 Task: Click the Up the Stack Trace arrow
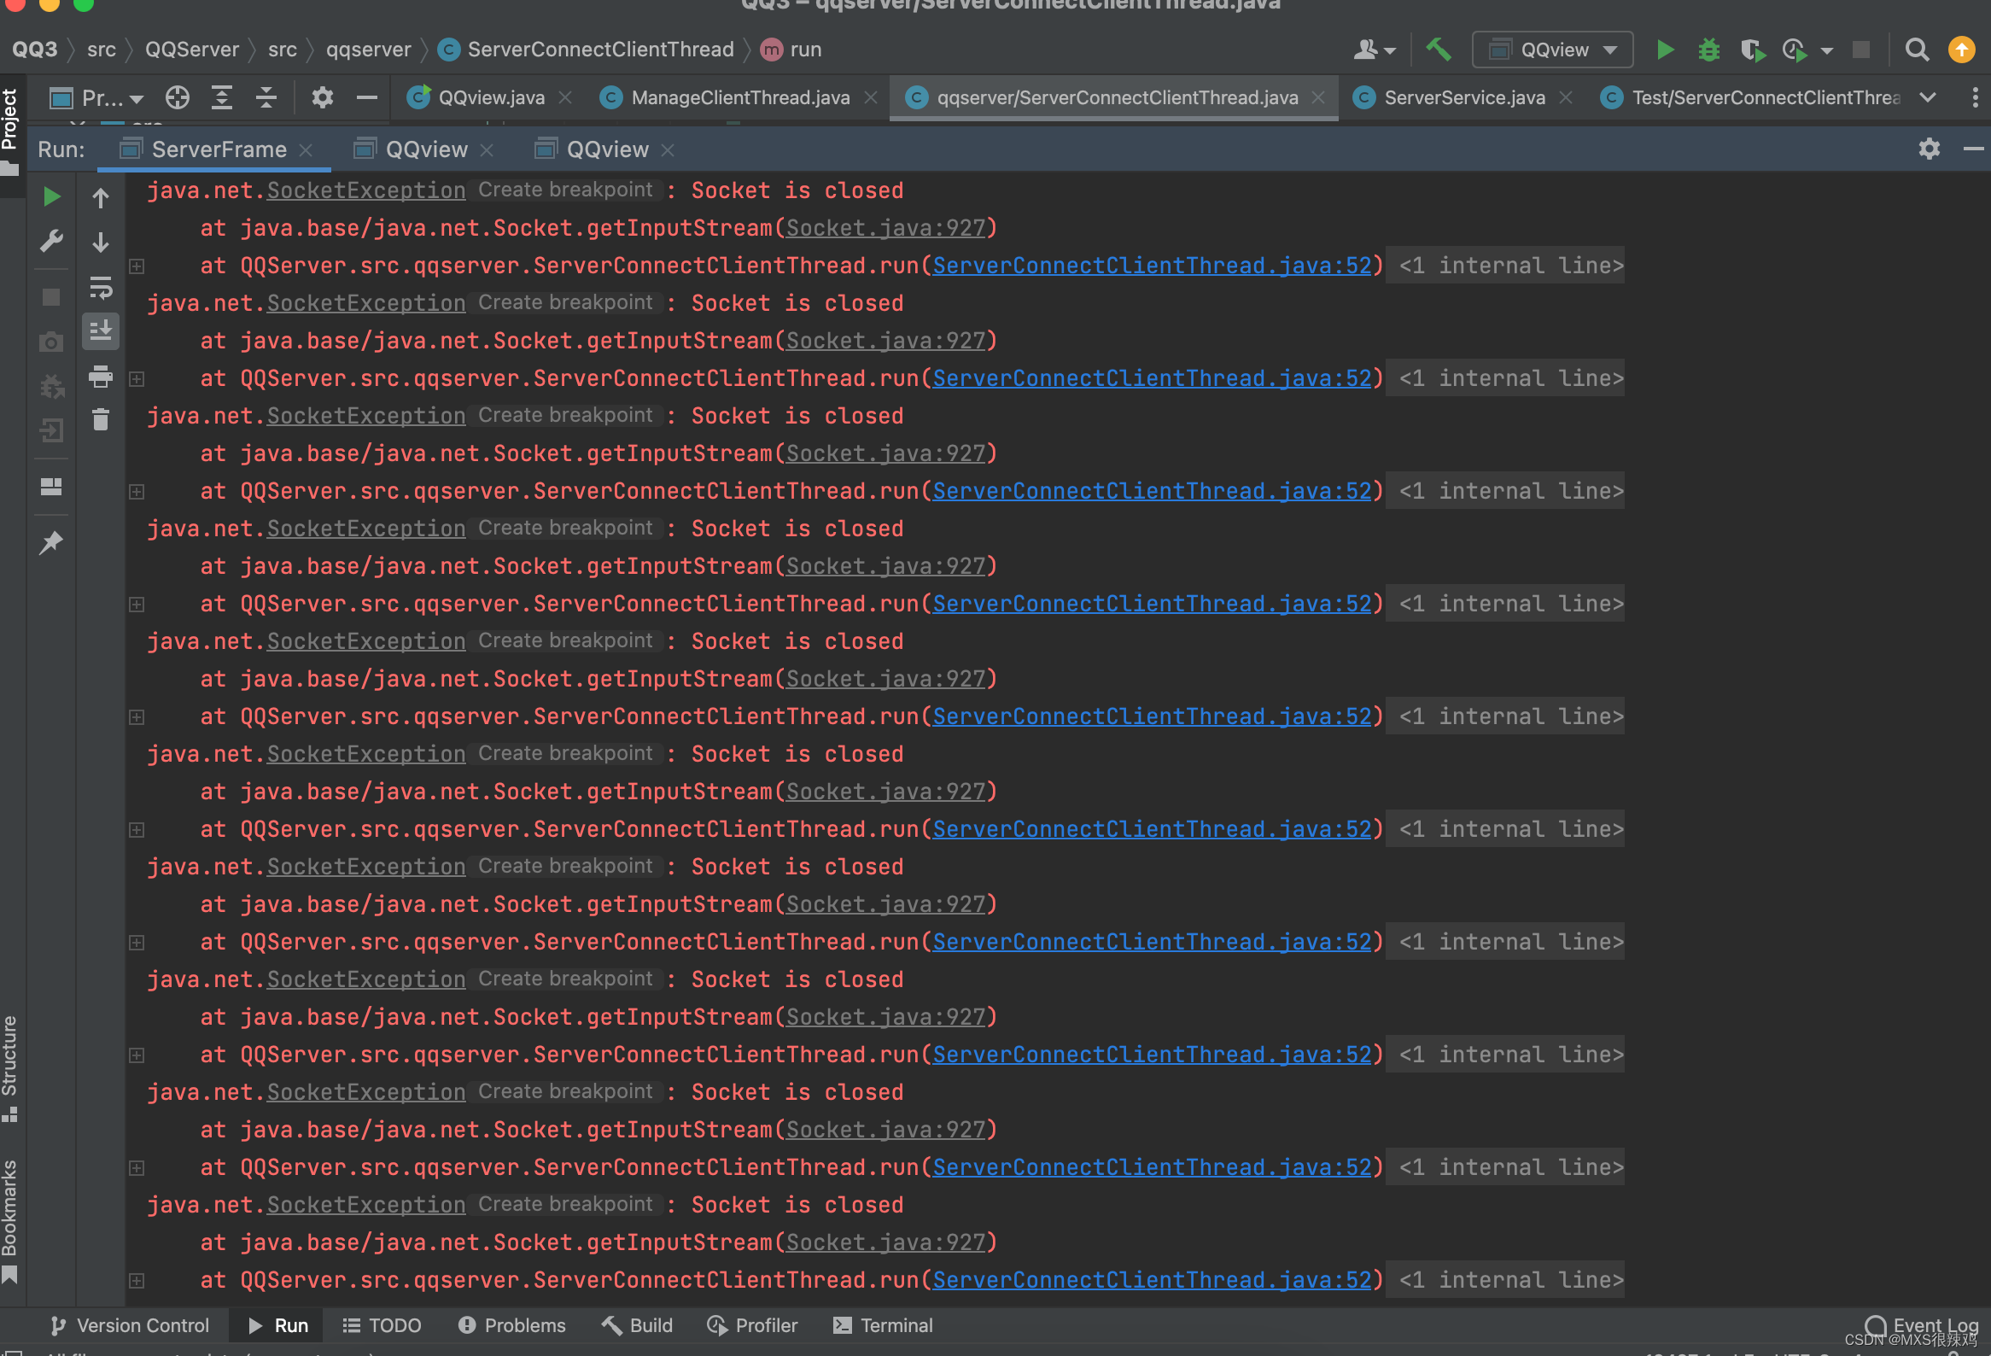[x=100, y=198]
